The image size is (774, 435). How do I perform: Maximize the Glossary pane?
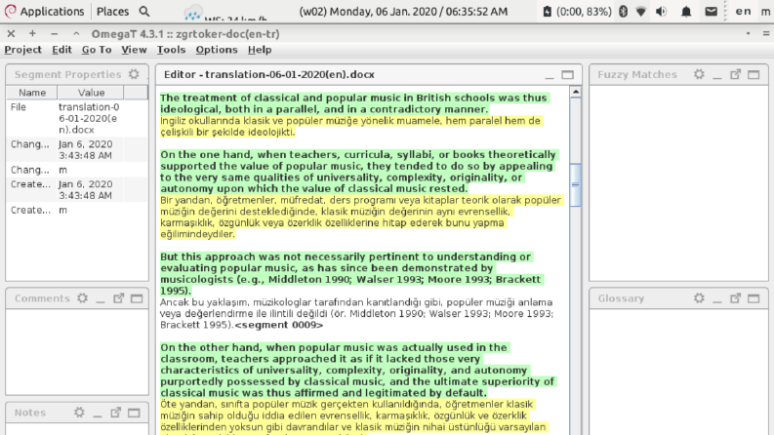[x=754, y=298]
